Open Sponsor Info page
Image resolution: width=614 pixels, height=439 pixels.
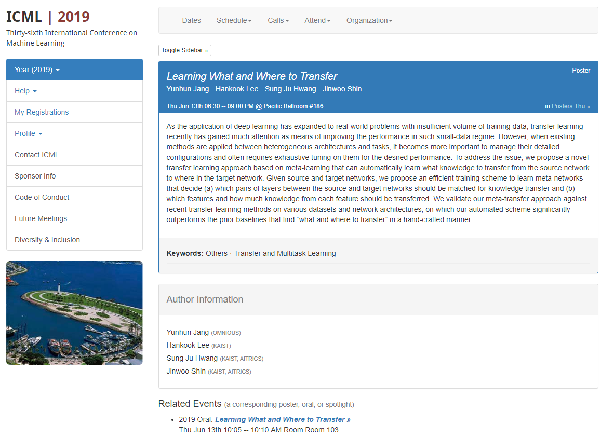coord(74,176)
